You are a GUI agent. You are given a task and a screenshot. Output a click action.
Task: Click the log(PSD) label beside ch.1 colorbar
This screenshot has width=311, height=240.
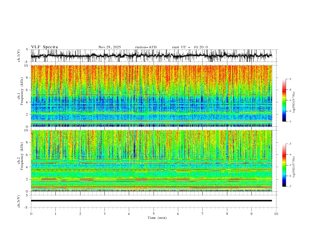pyautogui.click(x=294, y=102)
